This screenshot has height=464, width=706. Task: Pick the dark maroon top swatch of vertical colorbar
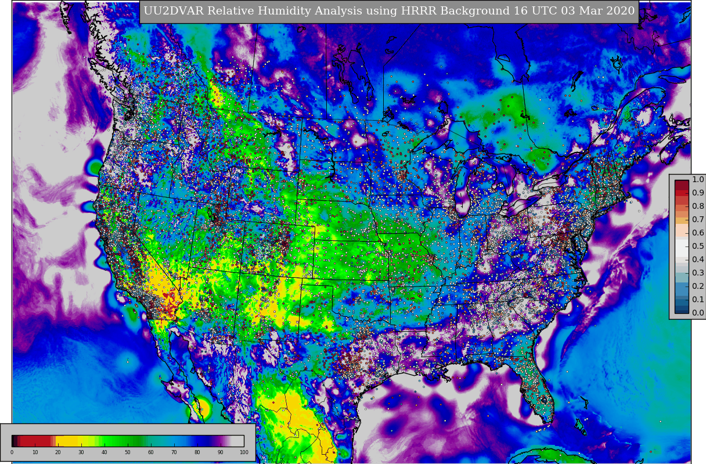[682, 185]
